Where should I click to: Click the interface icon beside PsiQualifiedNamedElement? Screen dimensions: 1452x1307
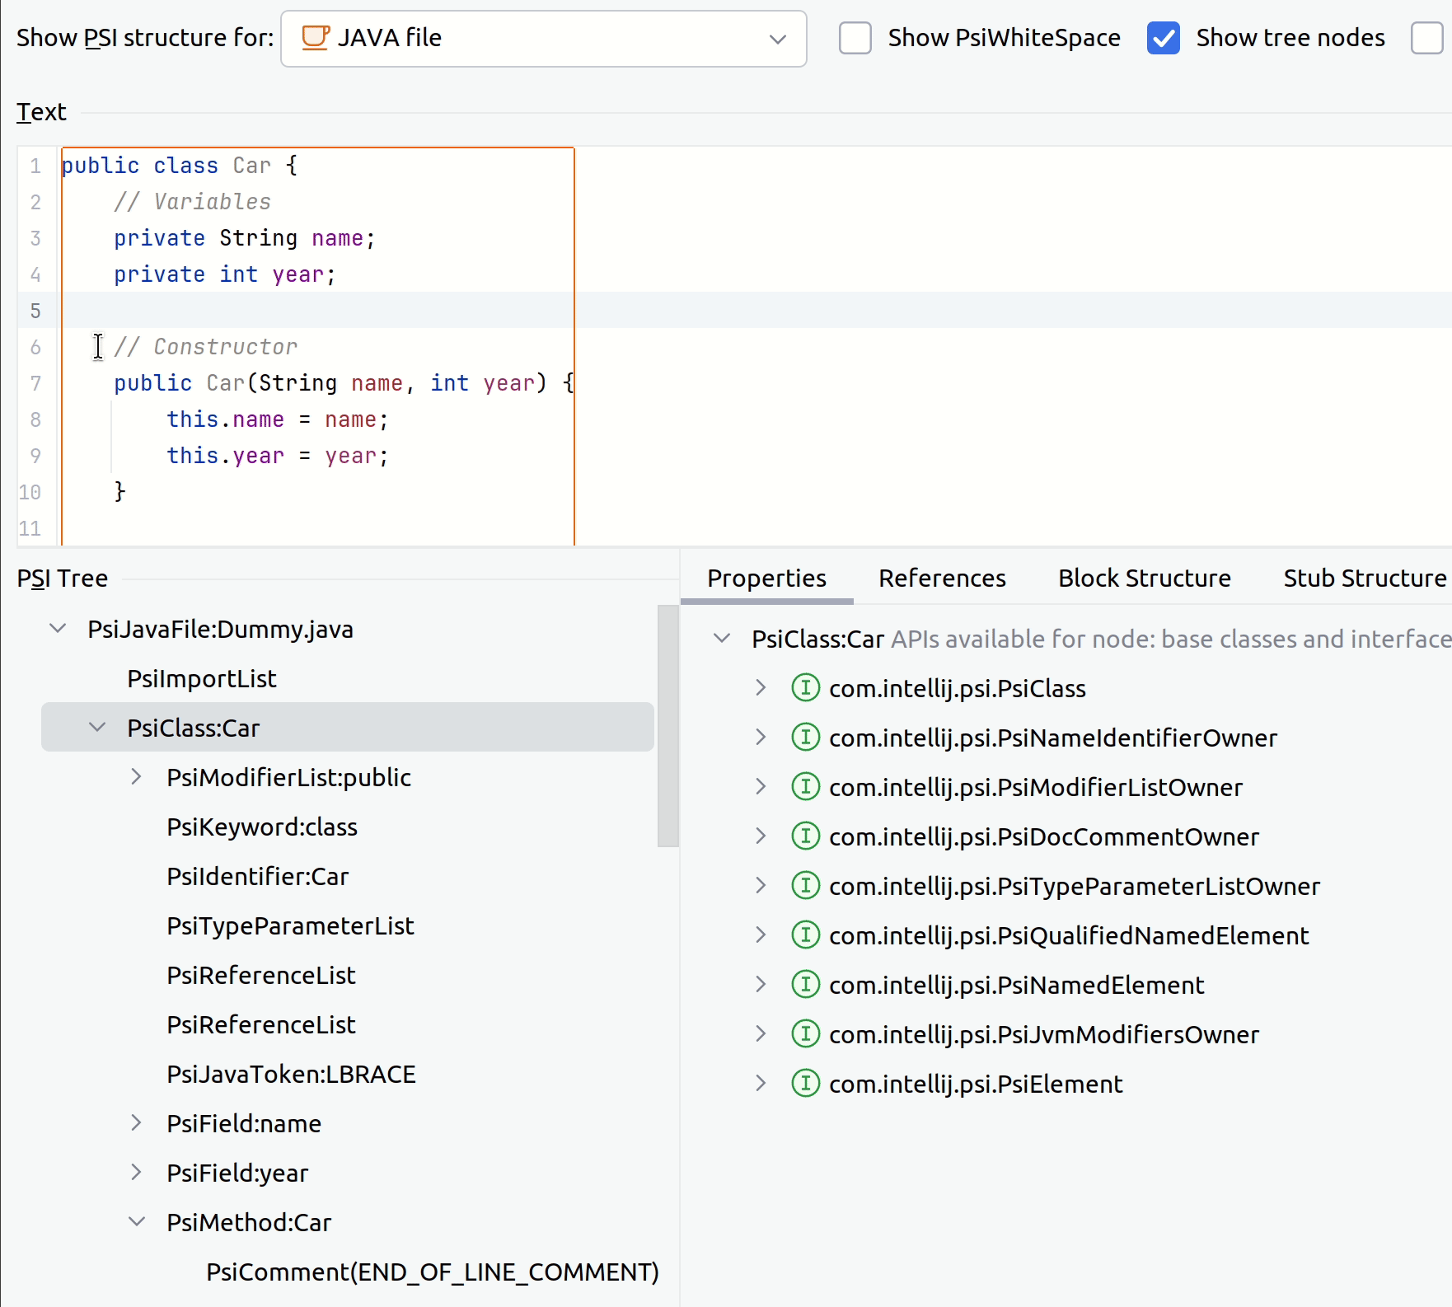click(805, 935)
